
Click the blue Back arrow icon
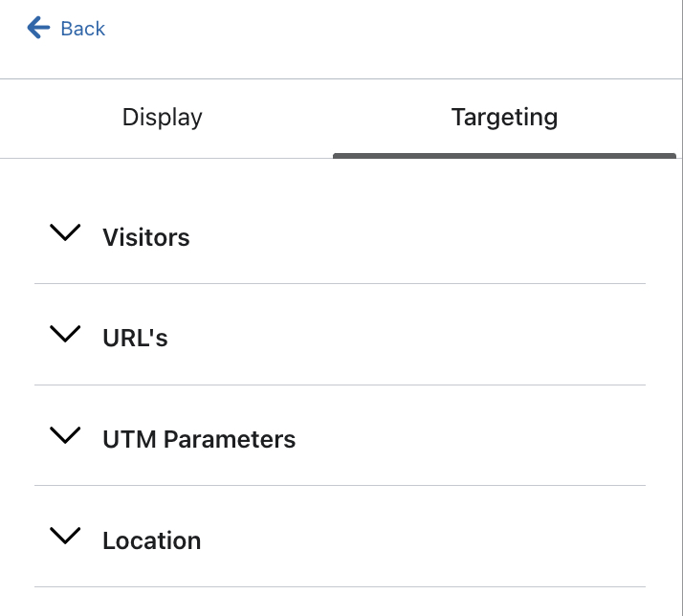pos(38,28)
